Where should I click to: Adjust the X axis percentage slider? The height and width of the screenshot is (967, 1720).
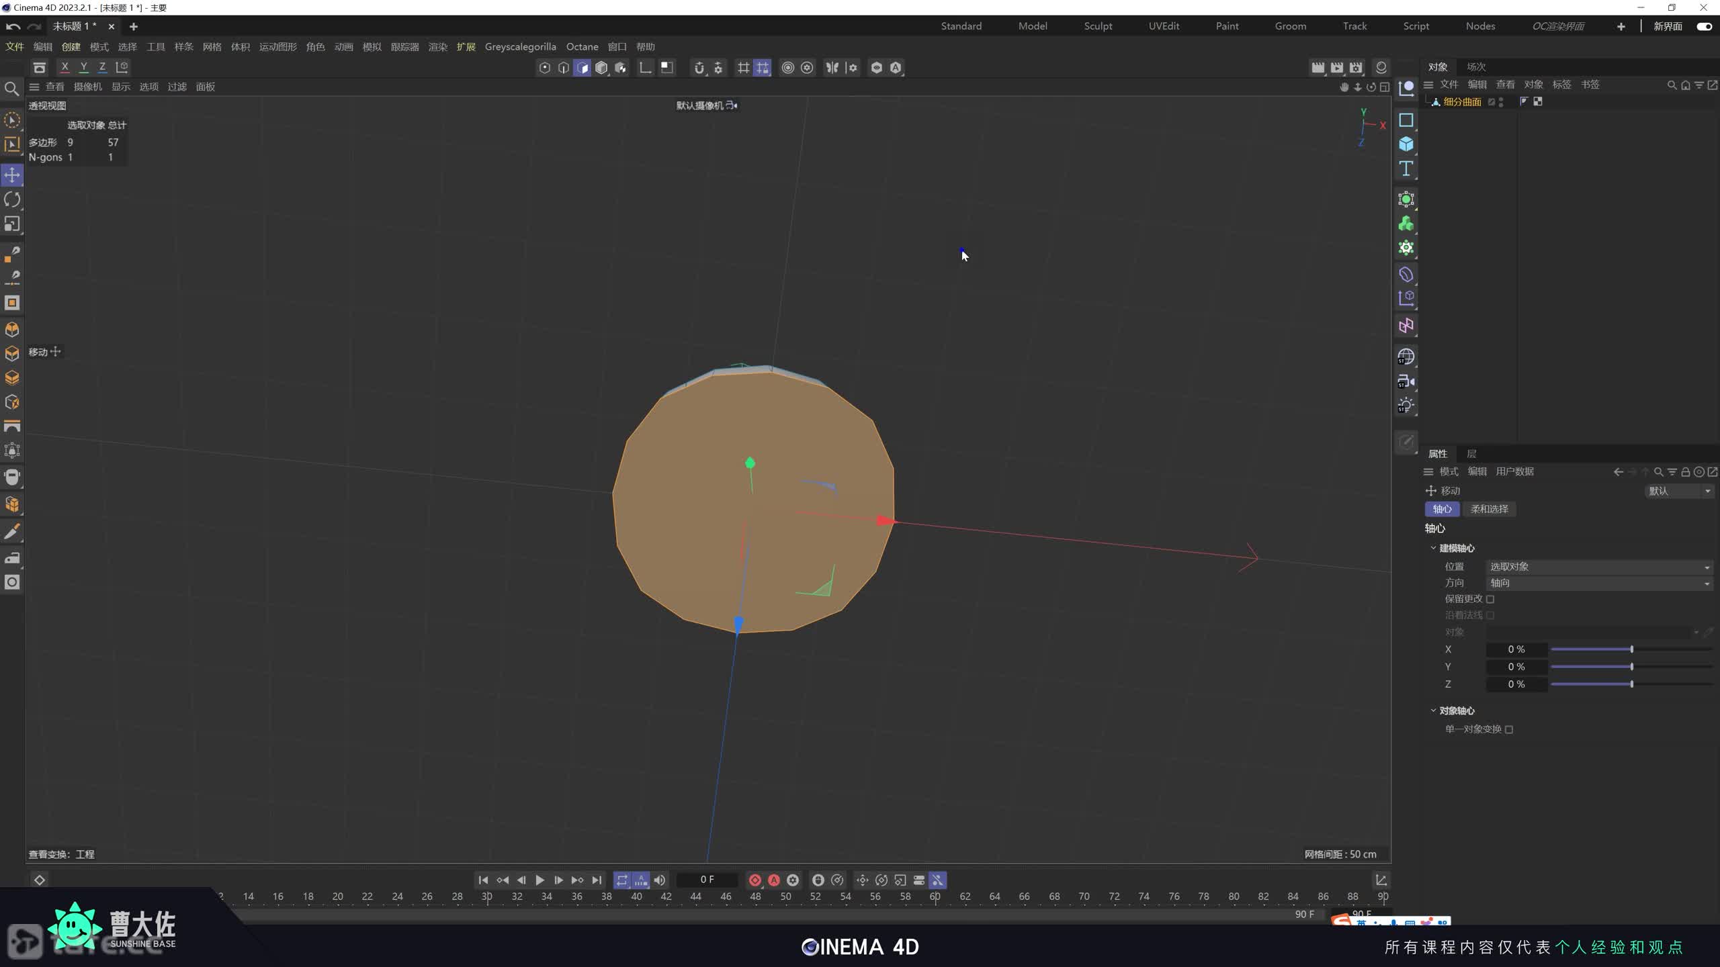click(x=1631, y=649)
